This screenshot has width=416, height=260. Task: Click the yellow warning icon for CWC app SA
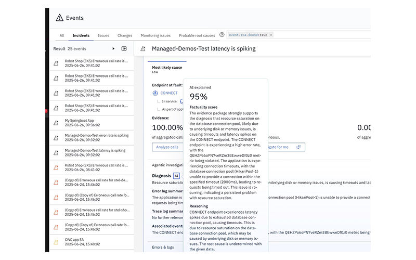point(56,241)
